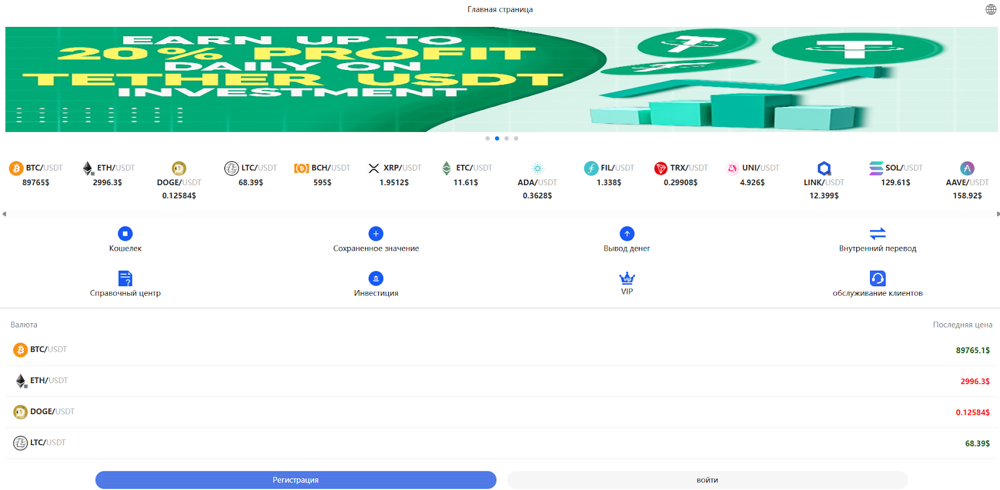The width and height of the screenshot is (1000, 490).
Task: Select the first banner carousel dot
Action: point(487,139)
